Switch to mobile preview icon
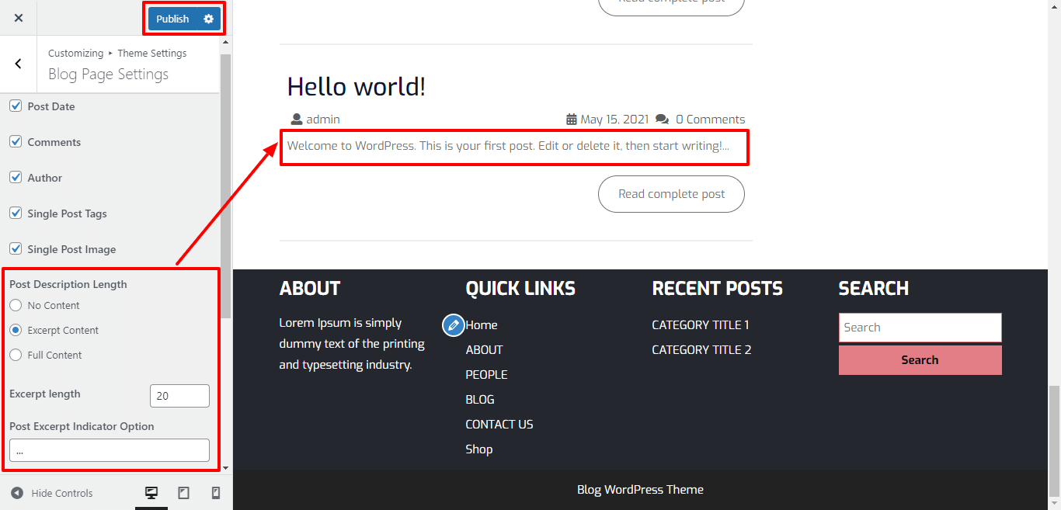The image size is (1061, 510). [216, 493]
